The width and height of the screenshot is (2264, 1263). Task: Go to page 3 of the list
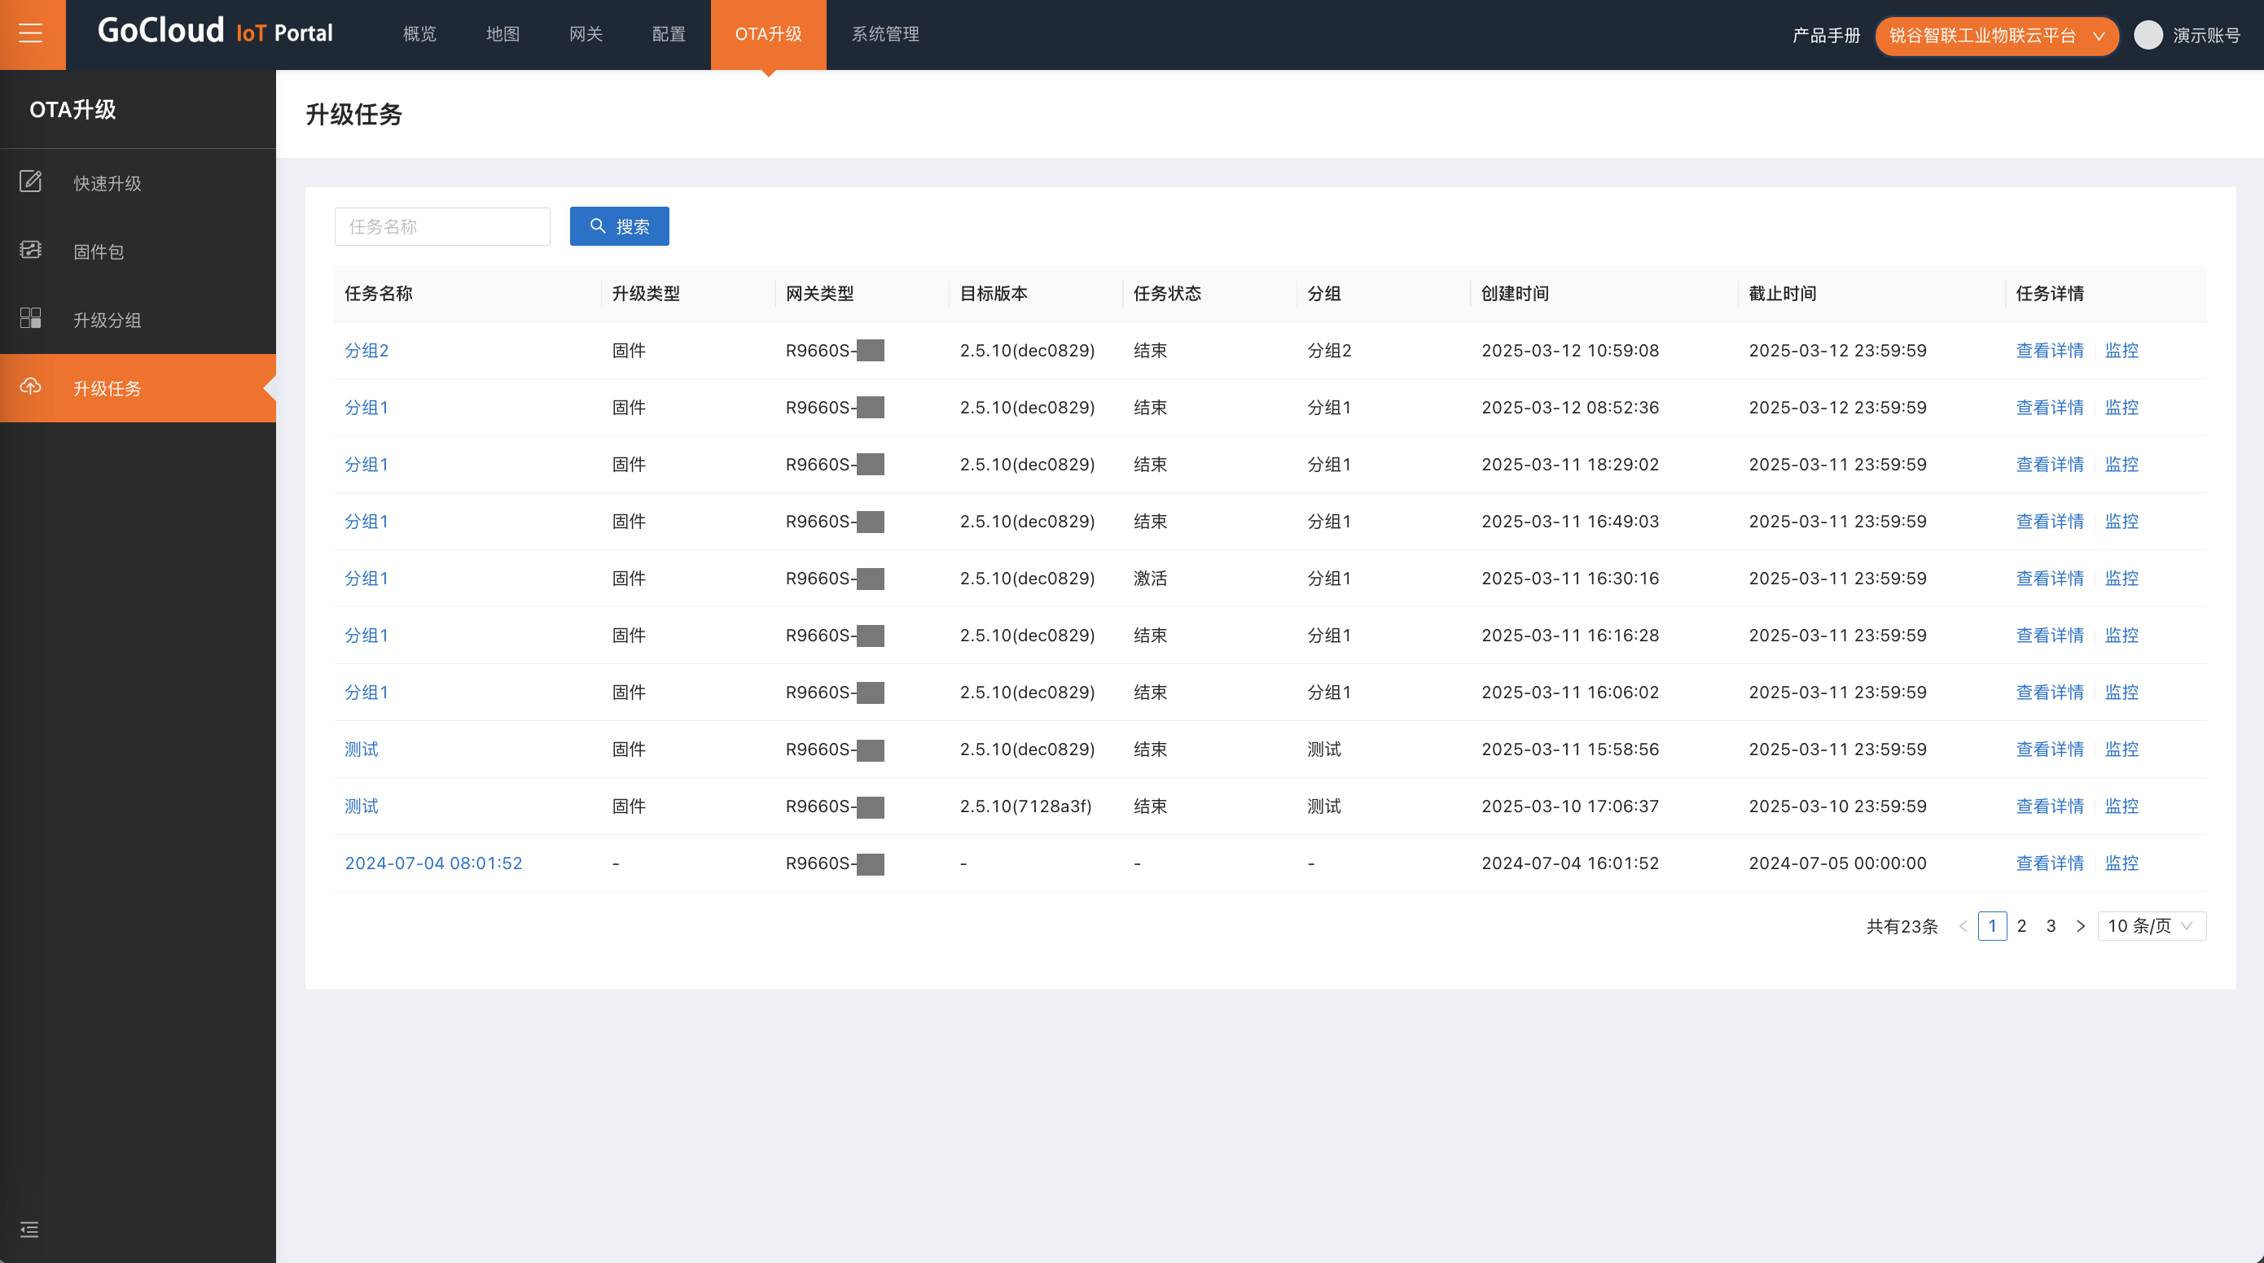click(x=2051, y=926)
